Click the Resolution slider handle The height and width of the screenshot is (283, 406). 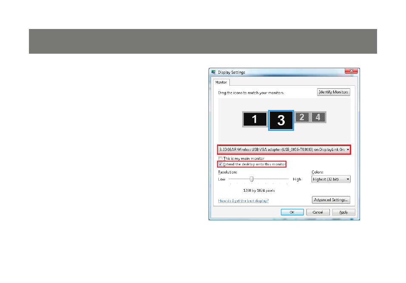point(252,179)
